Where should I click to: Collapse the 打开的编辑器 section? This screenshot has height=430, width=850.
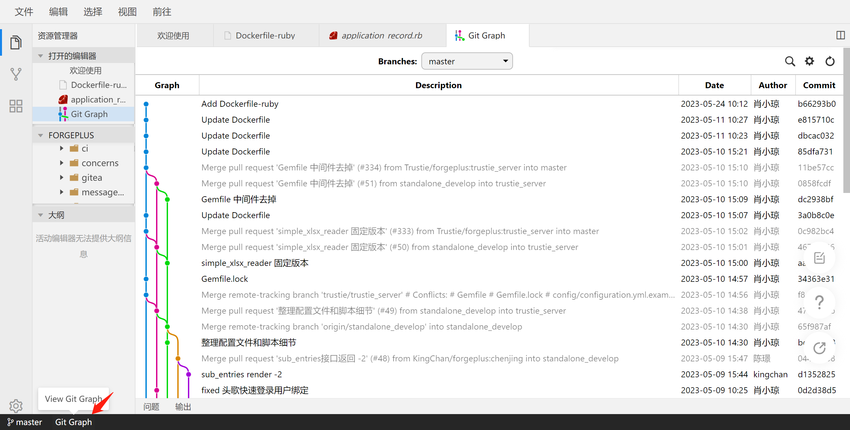(41, 56)
